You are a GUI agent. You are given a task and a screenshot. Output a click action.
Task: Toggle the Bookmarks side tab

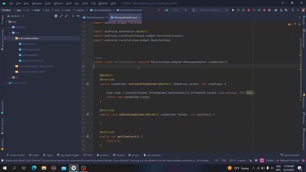tap(2, 107)
